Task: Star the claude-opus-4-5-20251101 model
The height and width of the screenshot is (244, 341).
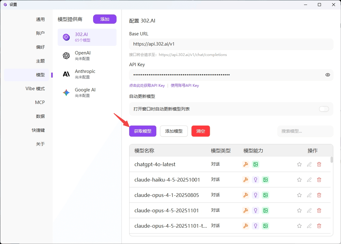Action: tap(299, 210)
